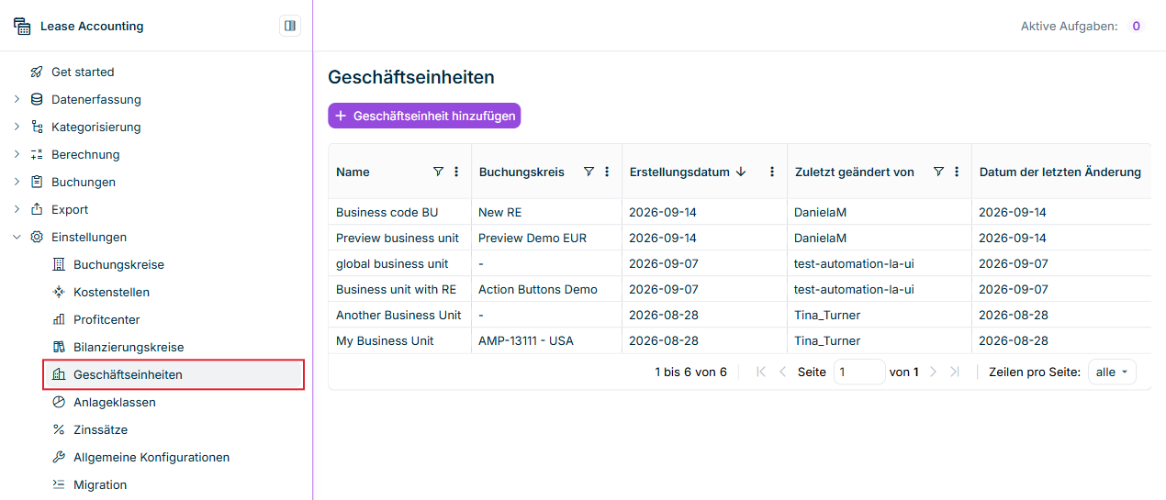Image resolution: width=1166 pixels, height=500 pixels.
Task: Open the Kostenstellen settings page
Action: (111, 292)
